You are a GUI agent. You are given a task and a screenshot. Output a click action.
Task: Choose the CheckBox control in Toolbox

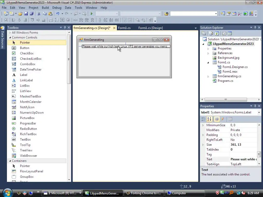(27, 53)
